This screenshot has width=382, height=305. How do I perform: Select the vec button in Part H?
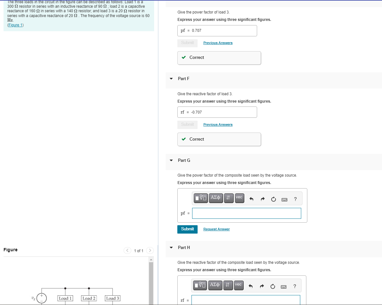[x=238, y=285]
